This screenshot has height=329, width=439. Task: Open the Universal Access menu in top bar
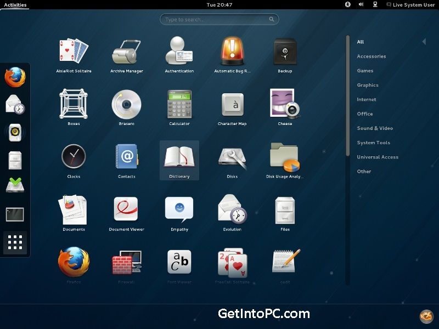[x=347, y=4]
